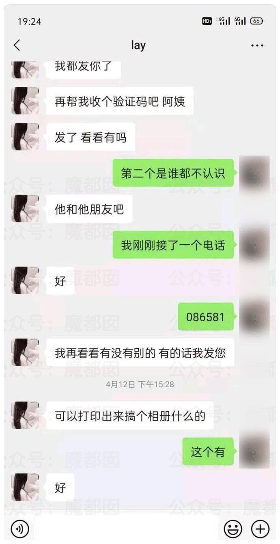Select the '可以打印出来搞个相册什么的' message
Screen dimensions: 280x544
(130, 416)
